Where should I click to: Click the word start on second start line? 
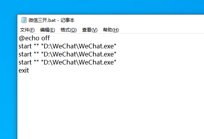click(25, 55)
